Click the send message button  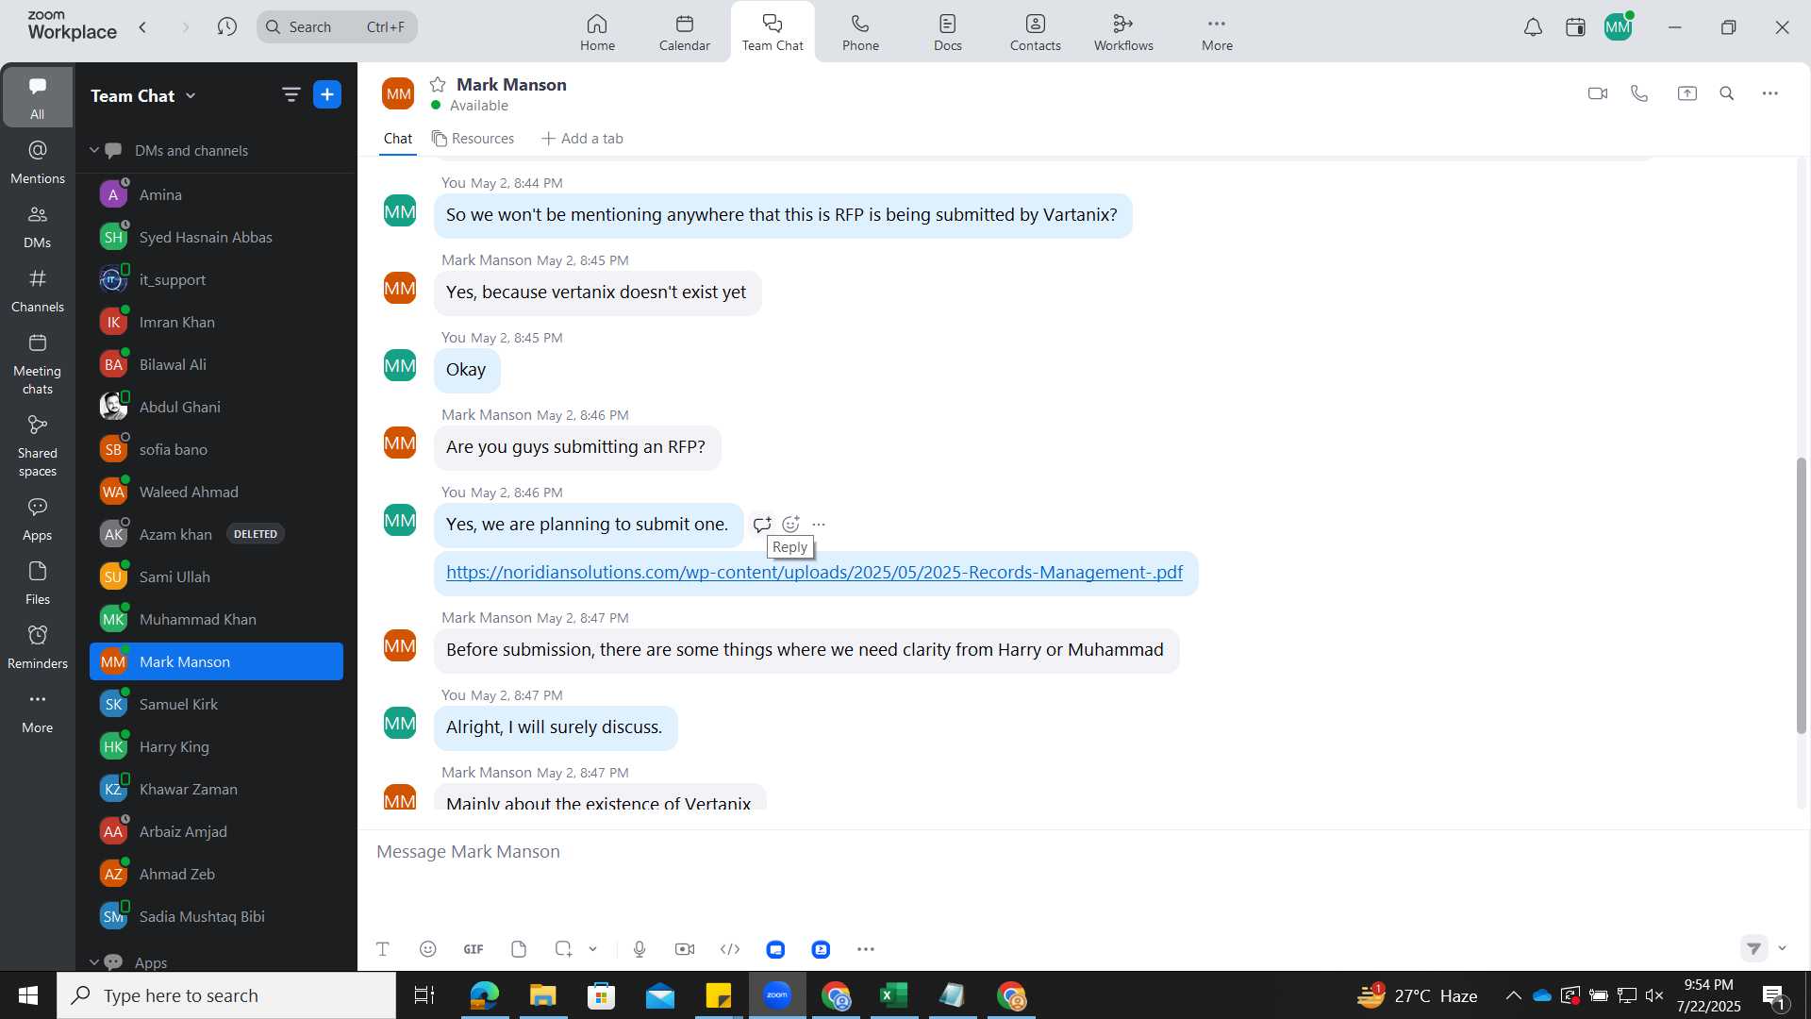1753,948
